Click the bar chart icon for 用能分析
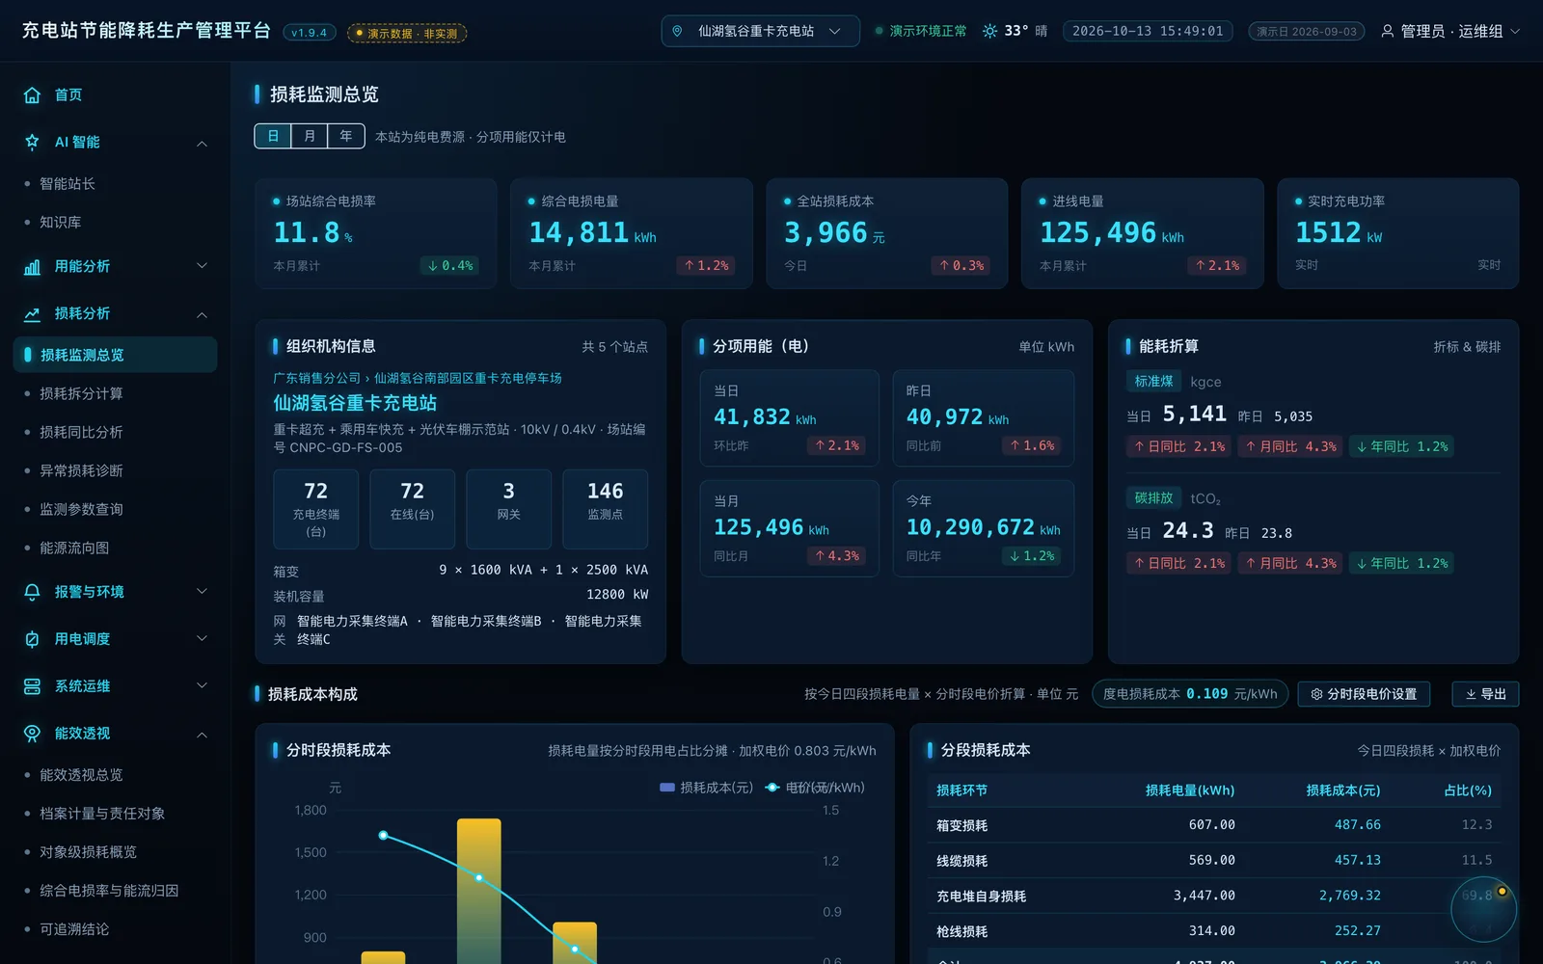 click(x=32, y=266)
